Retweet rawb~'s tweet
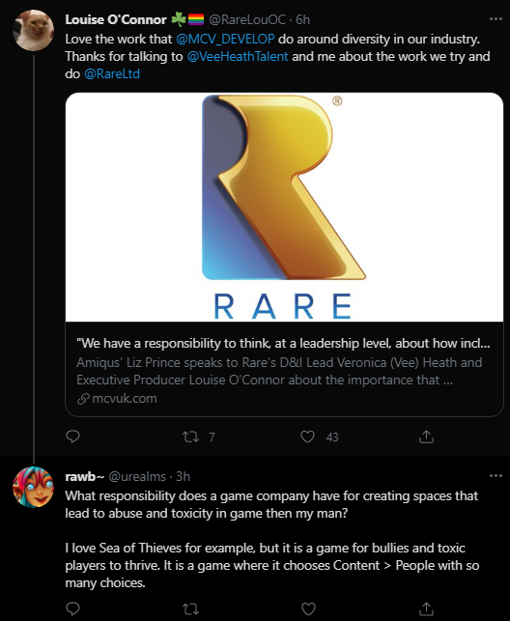Viewport: 510px width, 621px height. 190,608
